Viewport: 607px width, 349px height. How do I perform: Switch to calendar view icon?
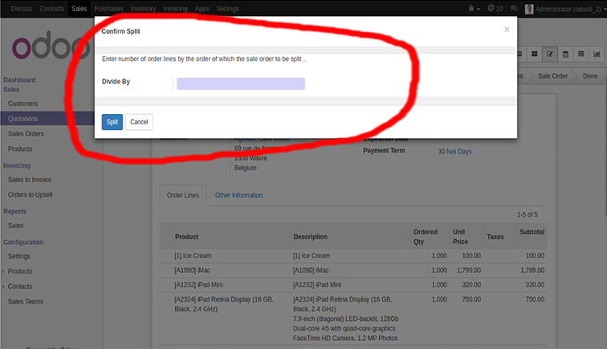tap(565, 55)
